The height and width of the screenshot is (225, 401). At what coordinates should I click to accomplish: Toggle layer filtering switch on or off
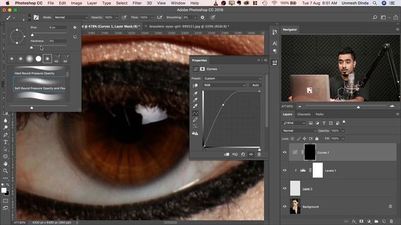(x=344, y=122)
